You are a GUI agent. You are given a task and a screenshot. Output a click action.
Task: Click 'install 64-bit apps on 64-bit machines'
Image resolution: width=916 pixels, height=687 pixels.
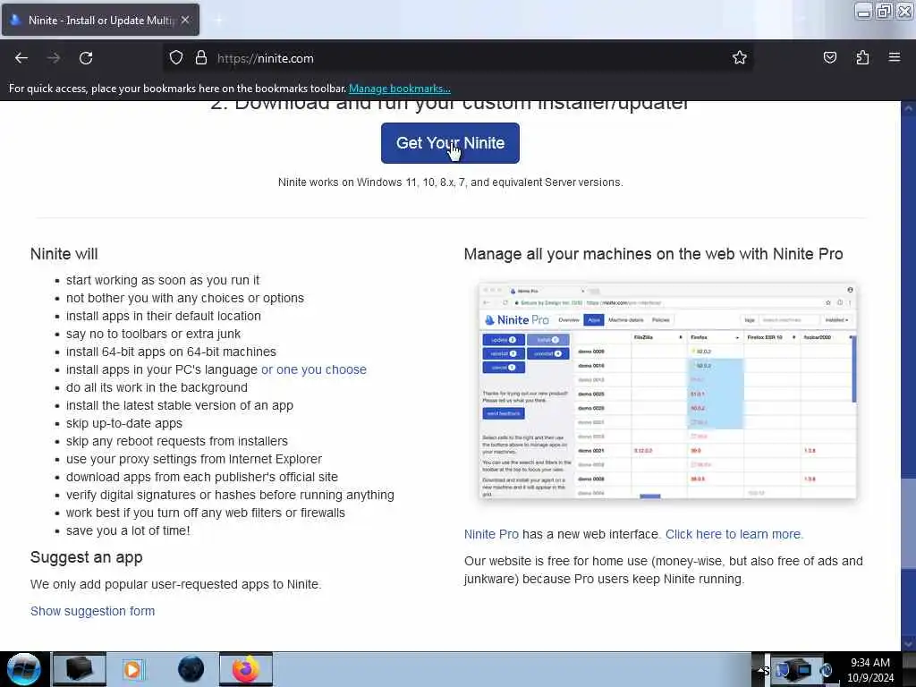click(x=171, y=352)
